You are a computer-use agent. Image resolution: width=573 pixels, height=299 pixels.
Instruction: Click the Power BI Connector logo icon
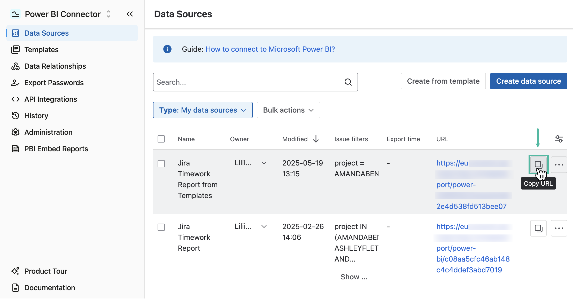[15, 14]
